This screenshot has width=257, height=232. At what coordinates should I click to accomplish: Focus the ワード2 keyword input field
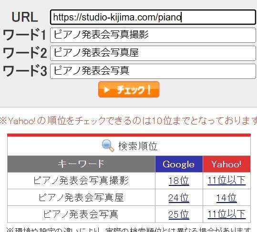153,53
